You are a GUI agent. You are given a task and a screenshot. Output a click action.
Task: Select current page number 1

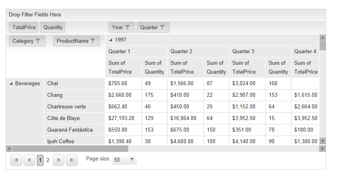click(x=40, y=160)
